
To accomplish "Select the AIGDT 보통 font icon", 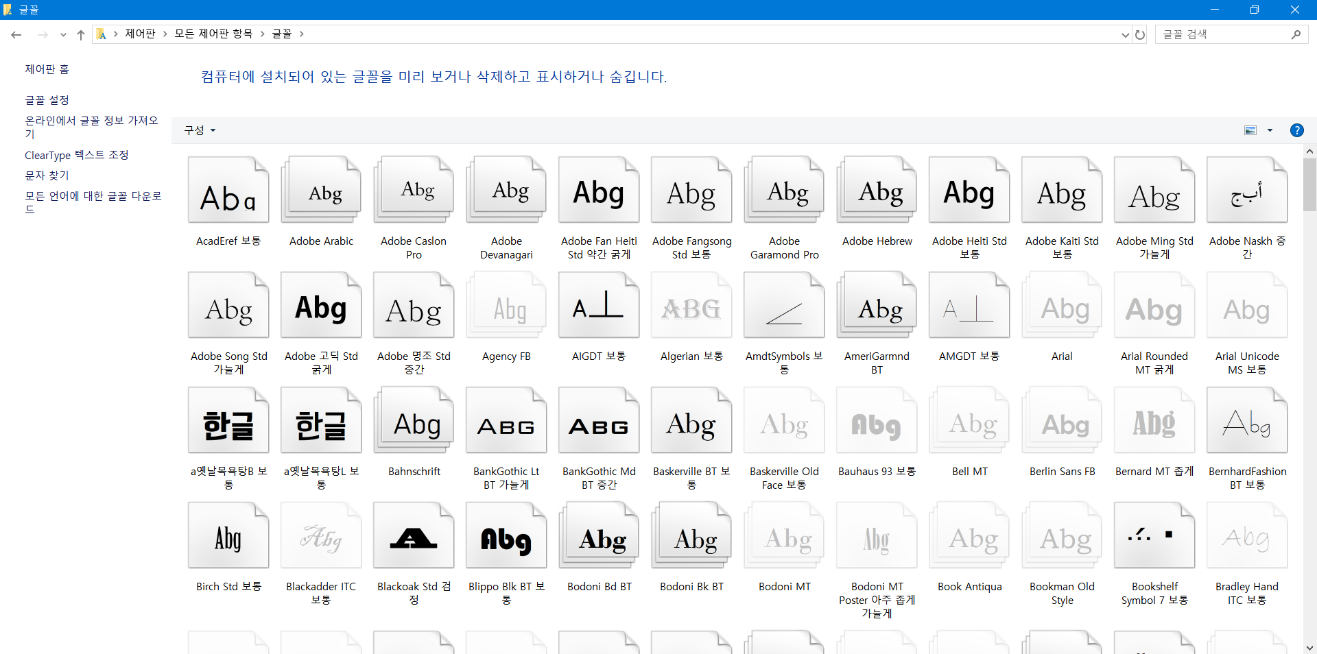I will click(599, 305).
